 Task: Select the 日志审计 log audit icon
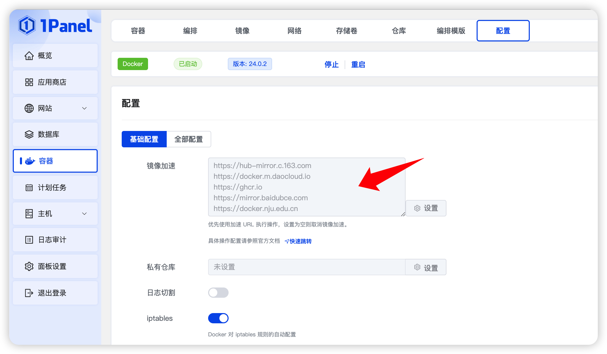pos(29,240)
